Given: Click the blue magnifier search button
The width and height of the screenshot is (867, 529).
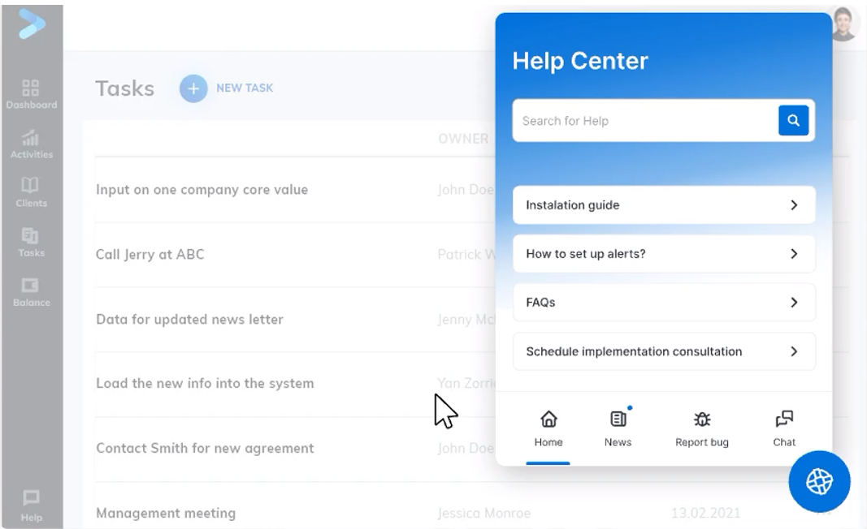Looking at the screenshot, I should [793, 121].
